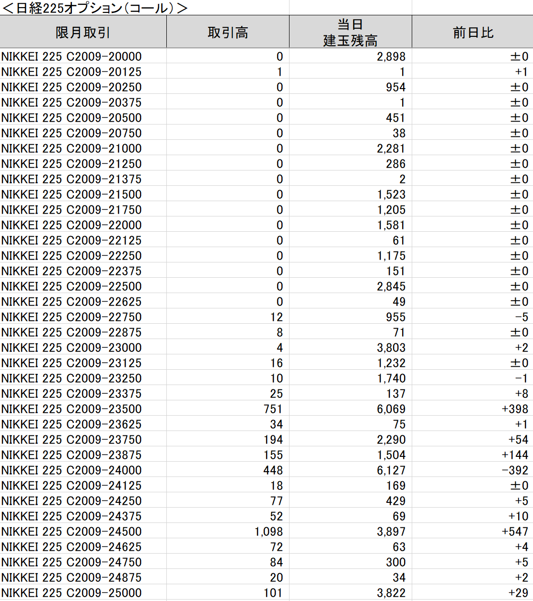533x601 pixels.
Task: Click row label NIKKEI 225 C2009-23750
Action: point(71,440)
